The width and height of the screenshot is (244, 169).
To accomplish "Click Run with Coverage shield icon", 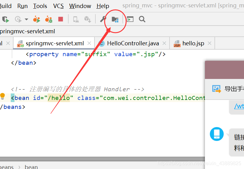I will [x=6, y=19].
